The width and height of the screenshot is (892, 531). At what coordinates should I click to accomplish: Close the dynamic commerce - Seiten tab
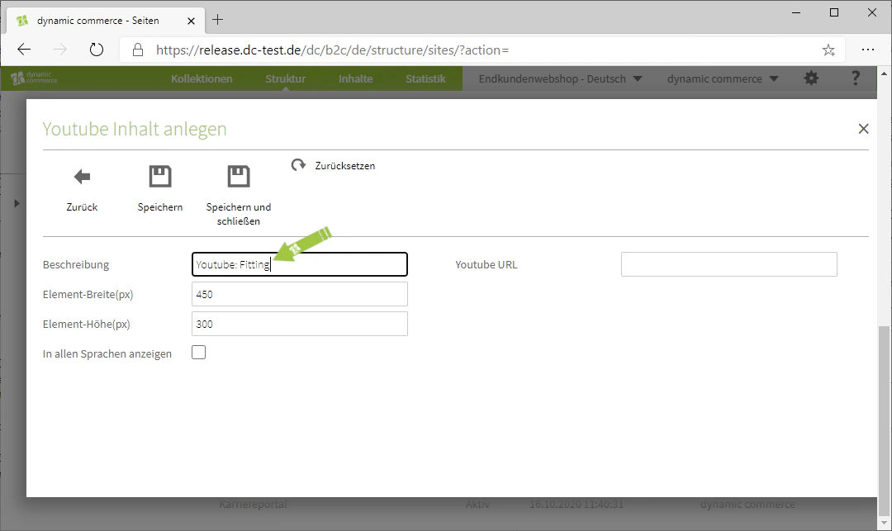[x=191, y=21]
